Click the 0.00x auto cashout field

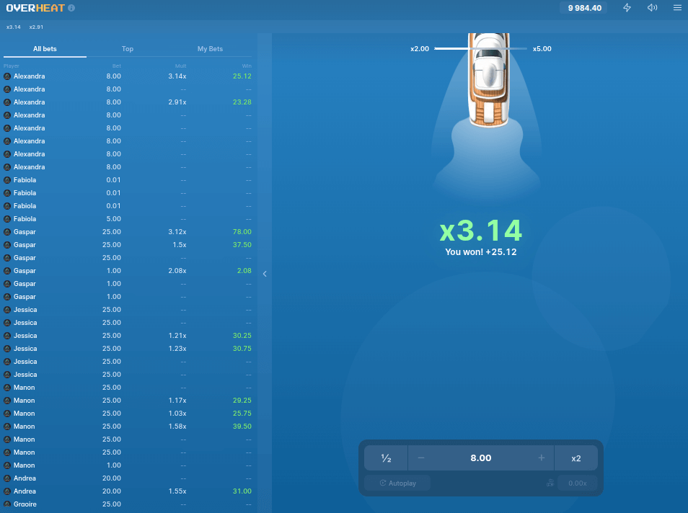[578, 483]
